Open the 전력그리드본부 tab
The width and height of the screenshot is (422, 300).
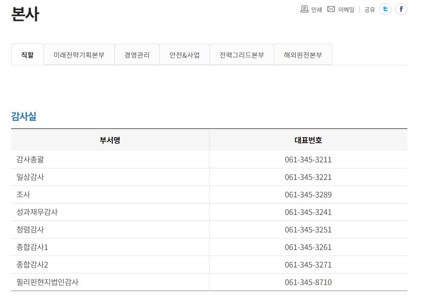tap(242, 55)
